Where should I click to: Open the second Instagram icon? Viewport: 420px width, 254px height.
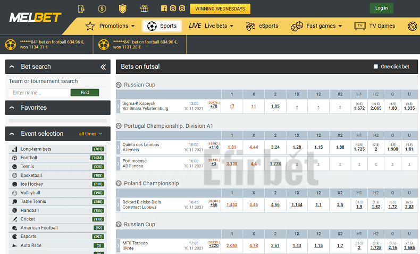coord(182,9)
